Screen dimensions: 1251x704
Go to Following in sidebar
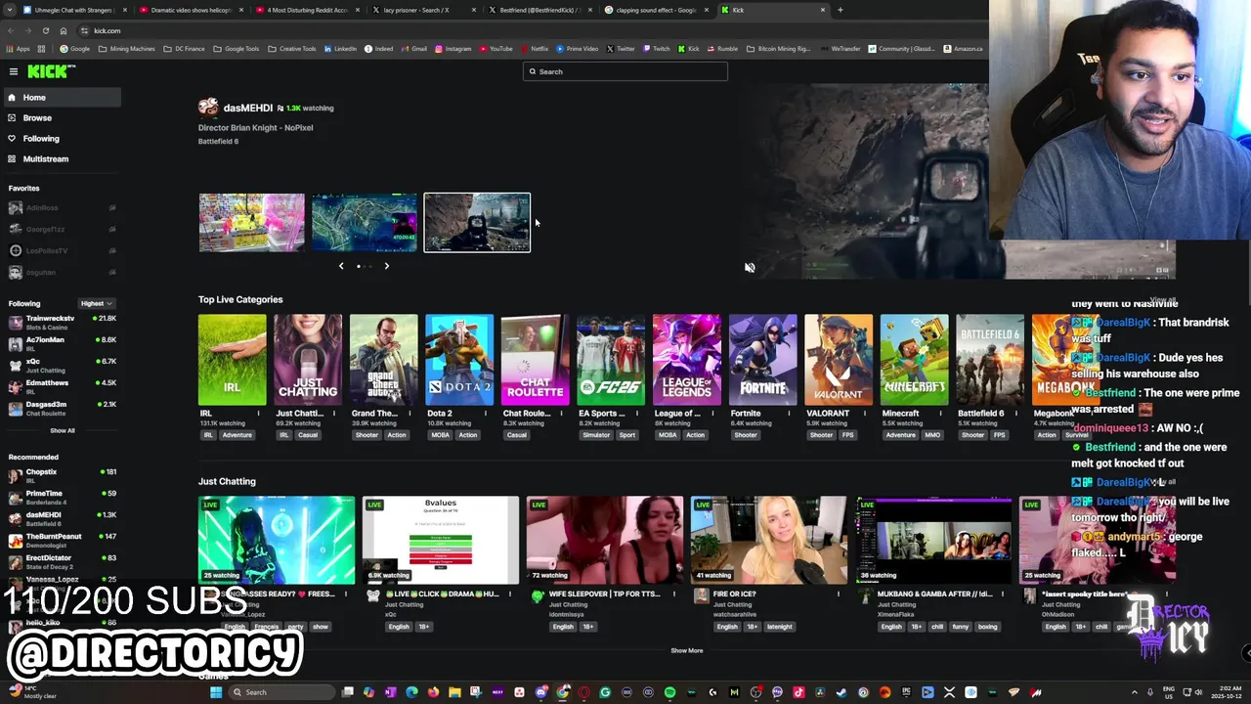61,139
